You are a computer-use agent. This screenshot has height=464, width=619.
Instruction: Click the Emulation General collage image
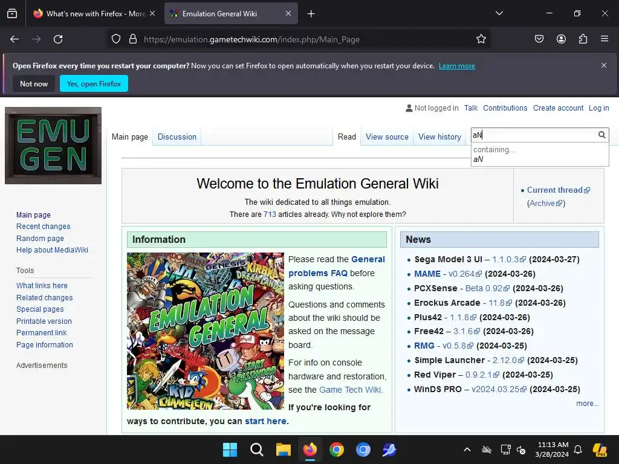coord(206,331)
